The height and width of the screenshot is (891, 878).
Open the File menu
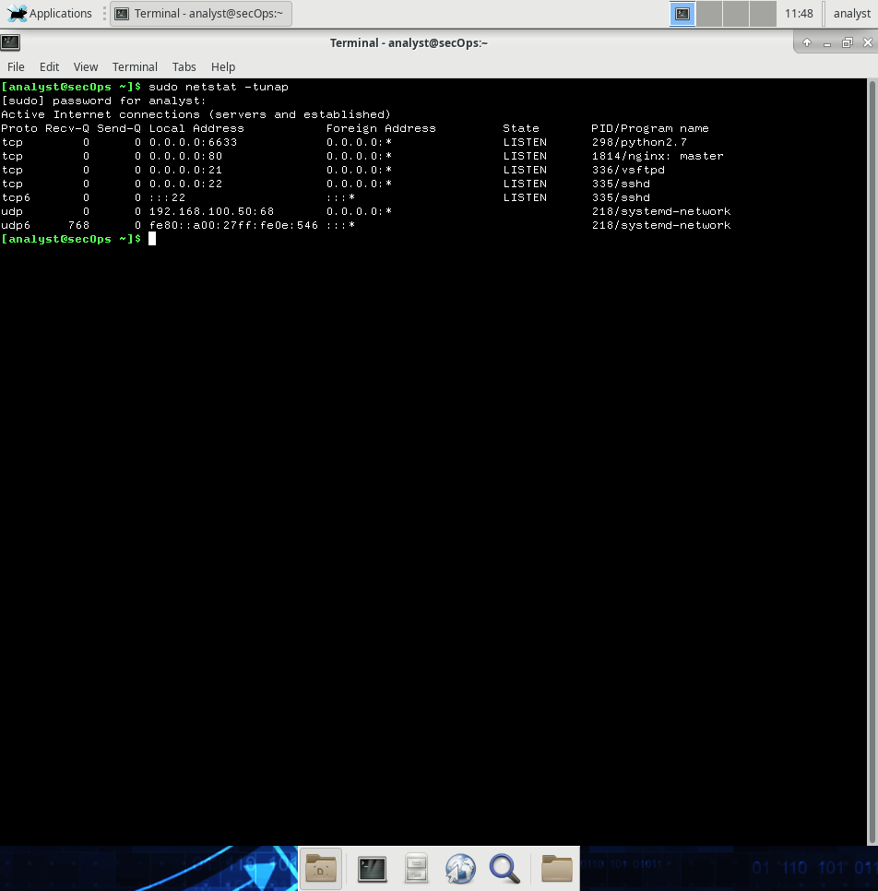(16, 67)
